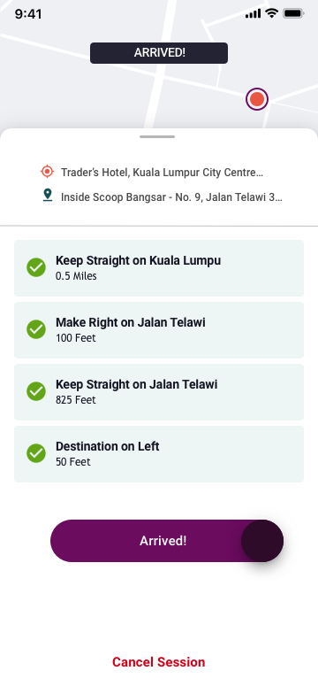Open the Destination on Left step card
This screenshot has height=694, width=318.
159,454
